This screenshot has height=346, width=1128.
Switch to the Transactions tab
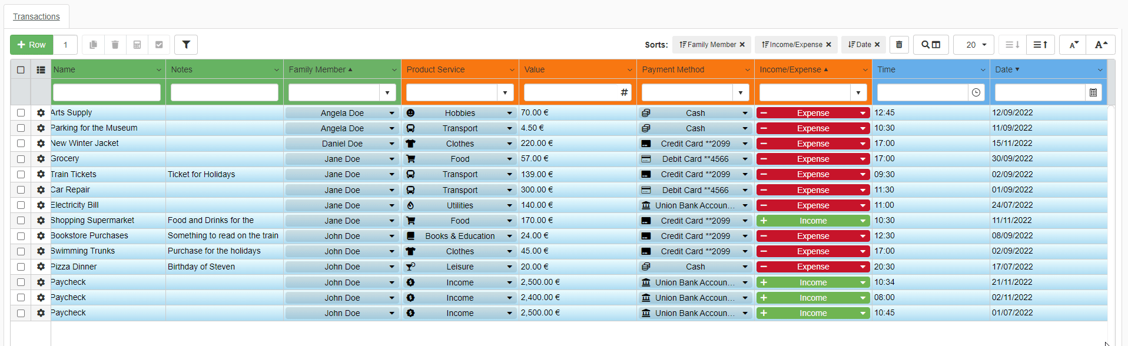(37, 16)
